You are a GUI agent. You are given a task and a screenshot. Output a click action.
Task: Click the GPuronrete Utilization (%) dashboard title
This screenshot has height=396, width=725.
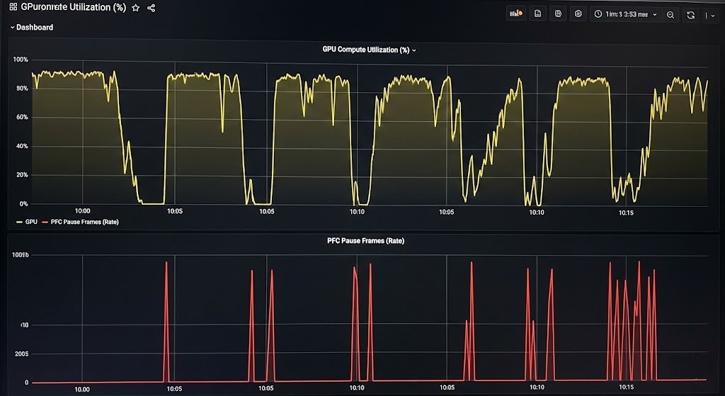(x=73, y=7)
